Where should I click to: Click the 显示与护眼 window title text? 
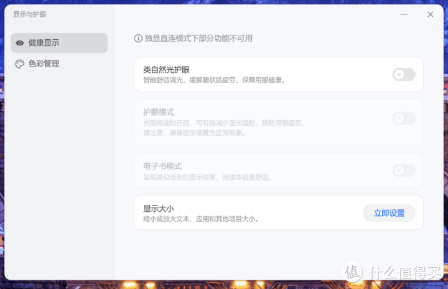pyautogui.click(x=30, y=14)
